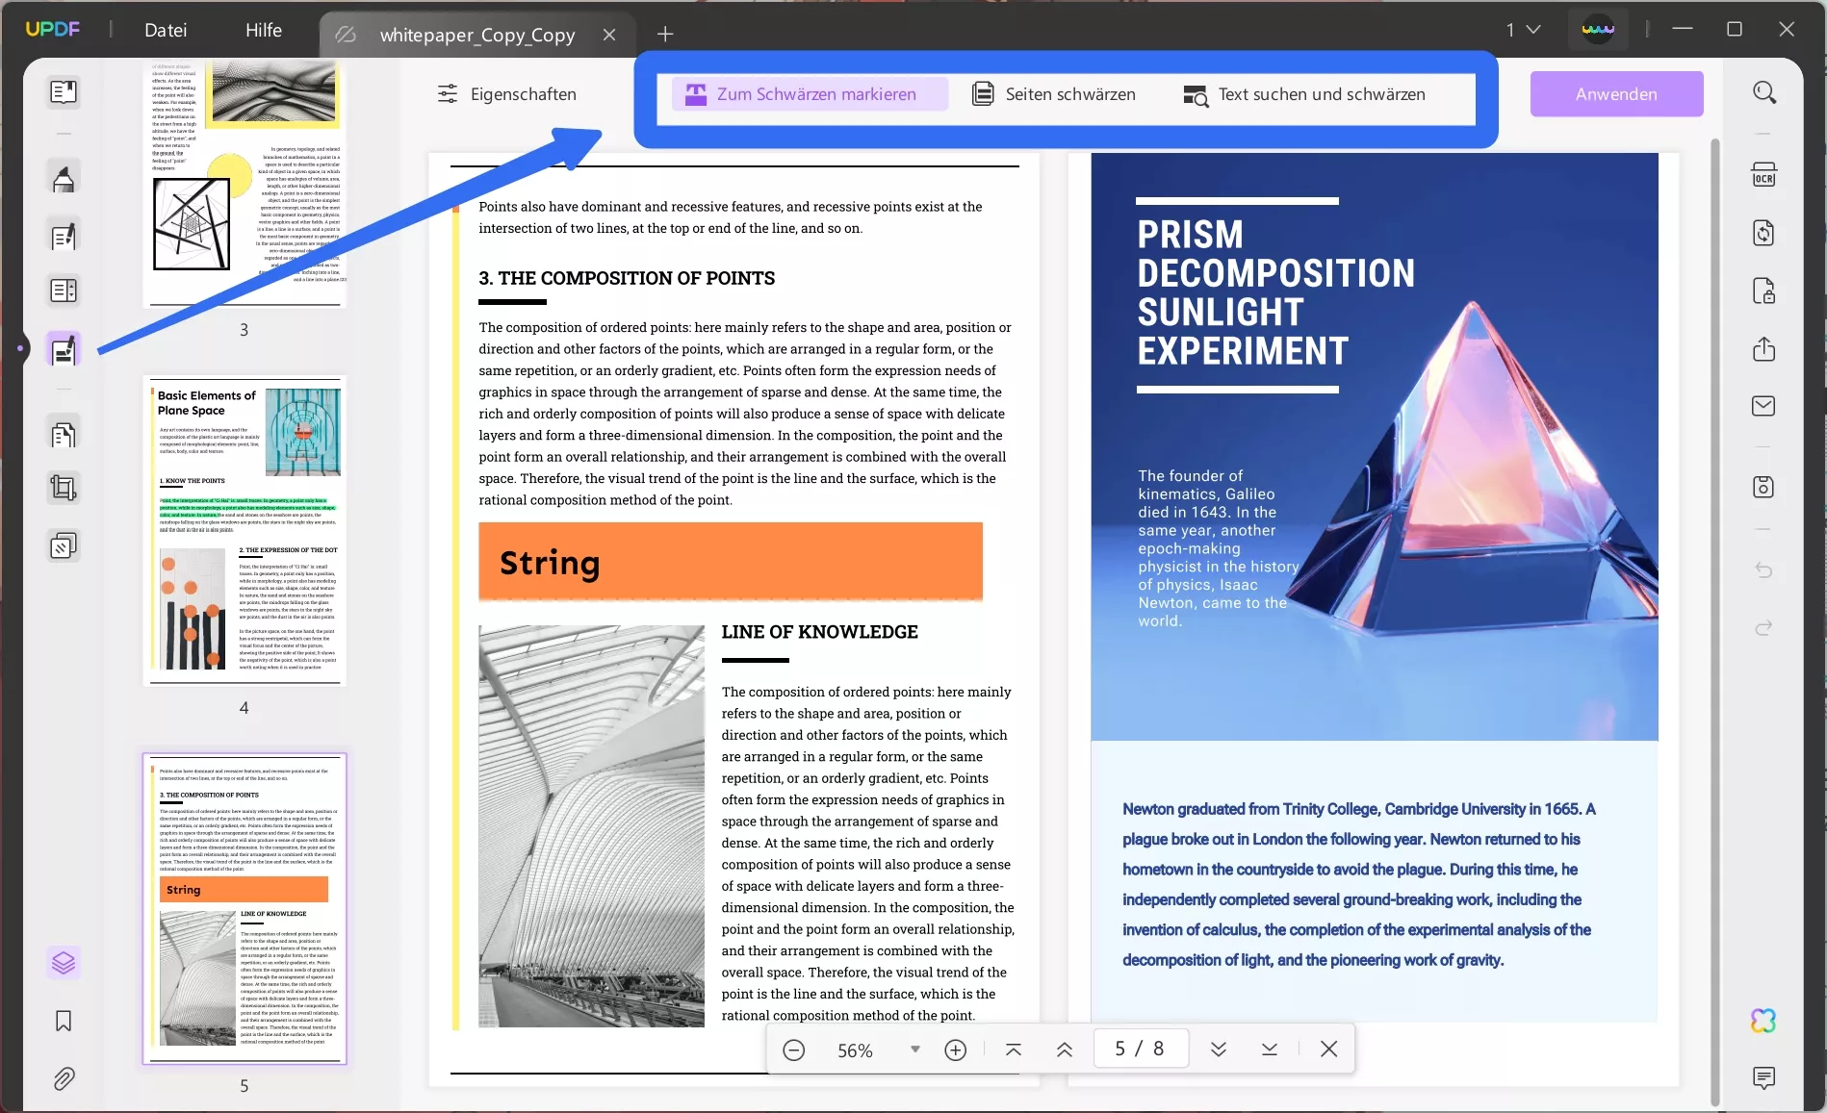The height and width of the screenshot is (1113, 1827).
Task: Click the orange String banner
Action: [731, 562]
